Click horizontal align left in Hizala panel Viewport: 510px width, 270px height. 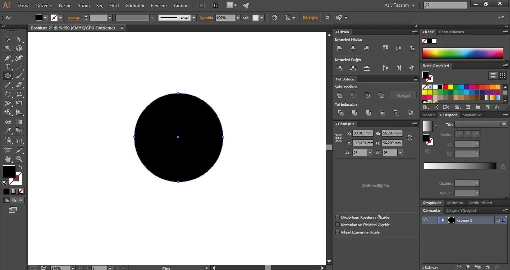point(339,48)
